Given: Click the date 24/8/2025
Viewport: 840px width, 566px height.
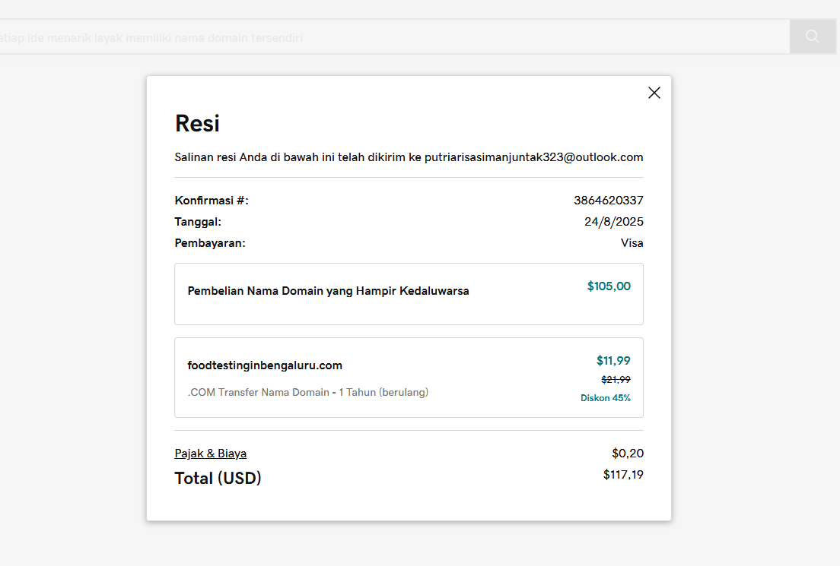Looking at the screenshot, I should tap(613, 222).
